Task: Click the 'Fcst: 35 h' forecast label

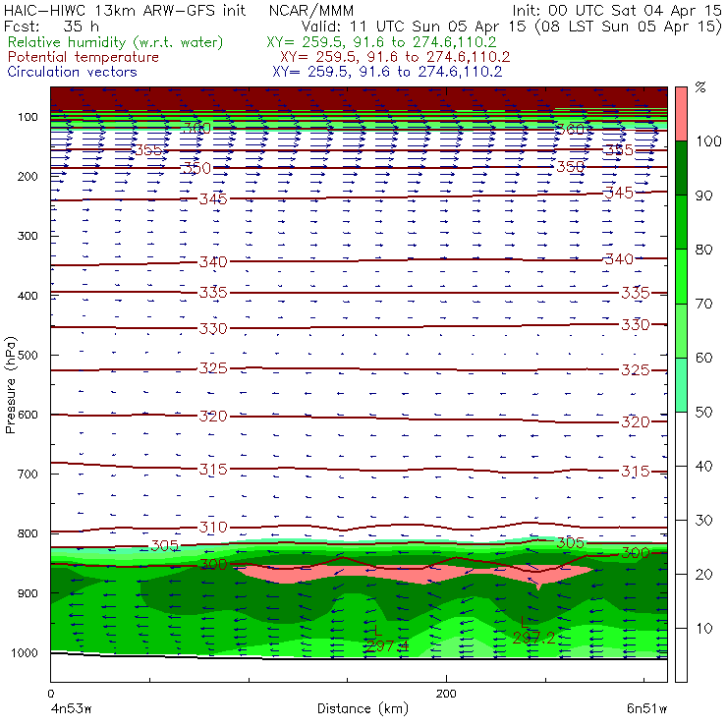Action: coord(51,27)
